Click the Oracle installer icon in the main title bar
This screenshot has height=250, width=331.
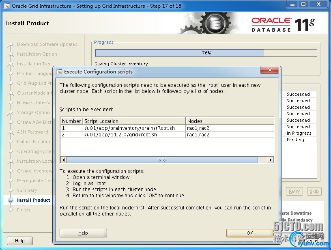(7, 6)
